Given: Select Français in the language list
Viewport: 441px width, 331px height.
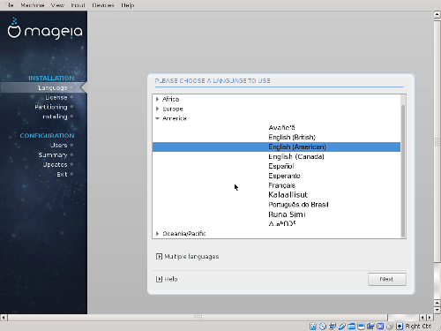Looking at the screenshot, I should click(x=281, y=185).
